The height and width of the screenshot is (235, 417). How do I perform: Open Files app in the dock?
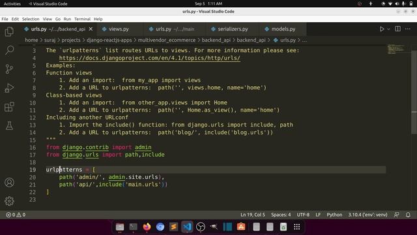click(120, 227)
